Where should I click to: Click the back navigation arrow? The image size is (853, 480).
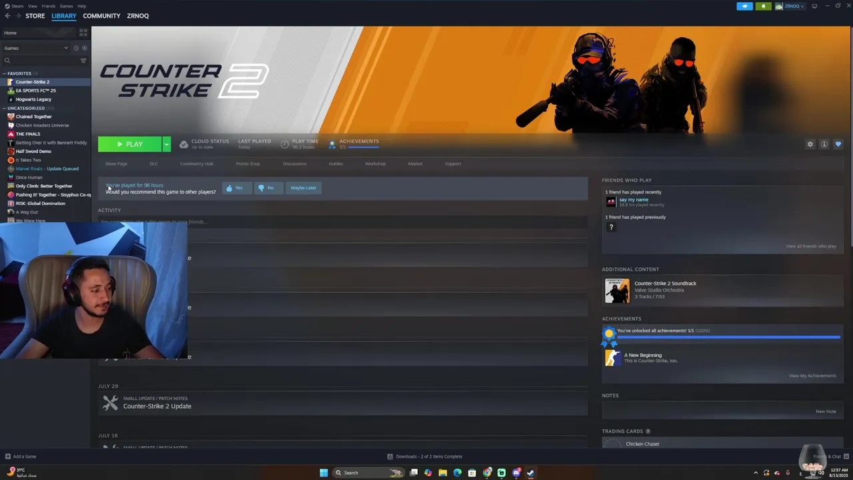(x=7, y=16)
